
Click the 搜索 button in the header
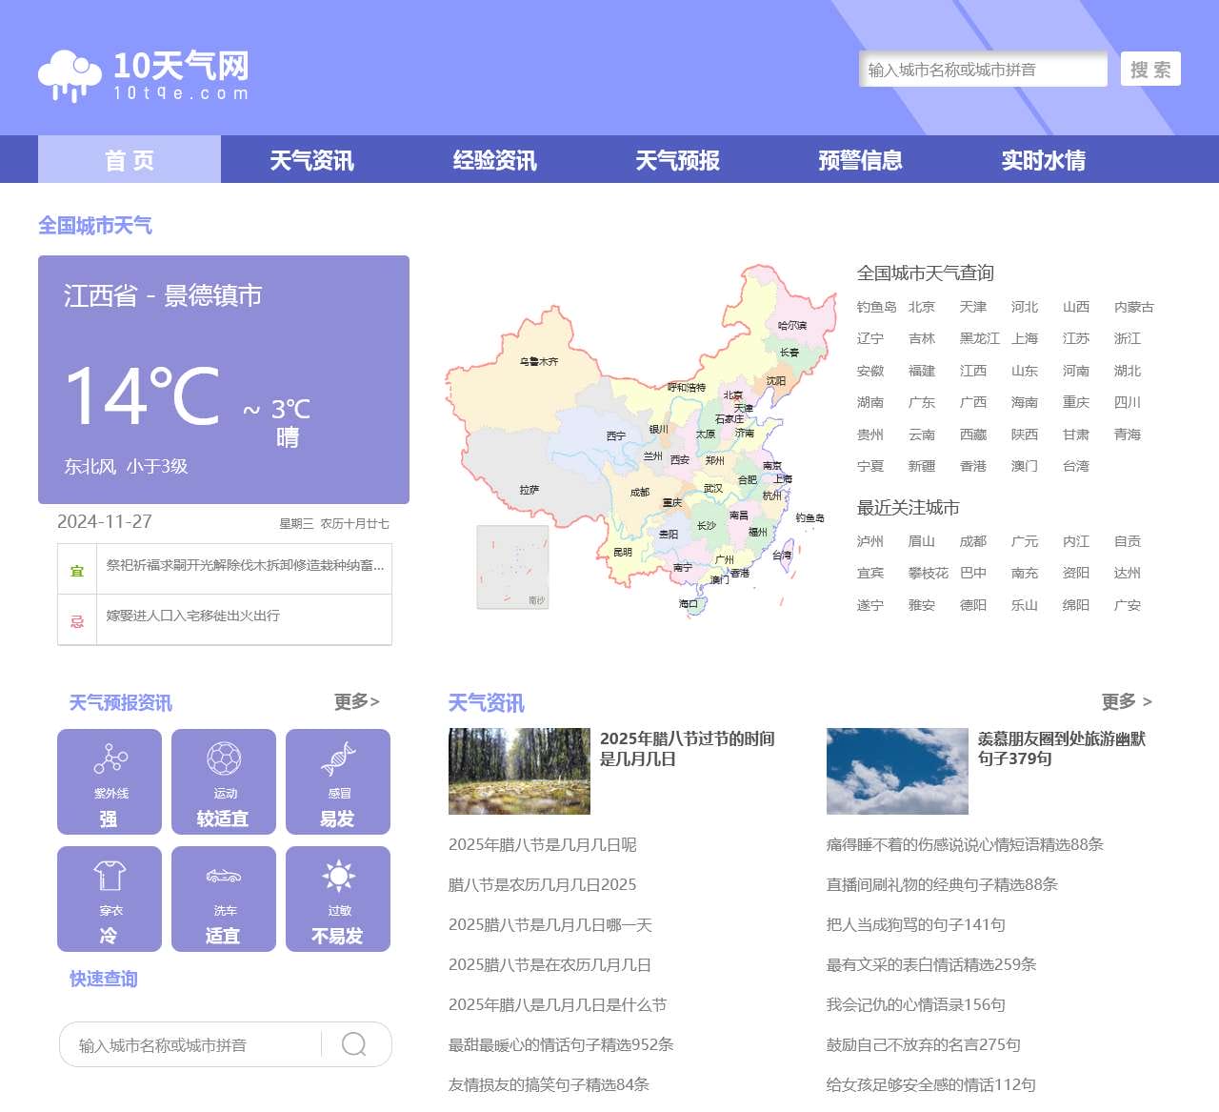(x=1150, y=69)
